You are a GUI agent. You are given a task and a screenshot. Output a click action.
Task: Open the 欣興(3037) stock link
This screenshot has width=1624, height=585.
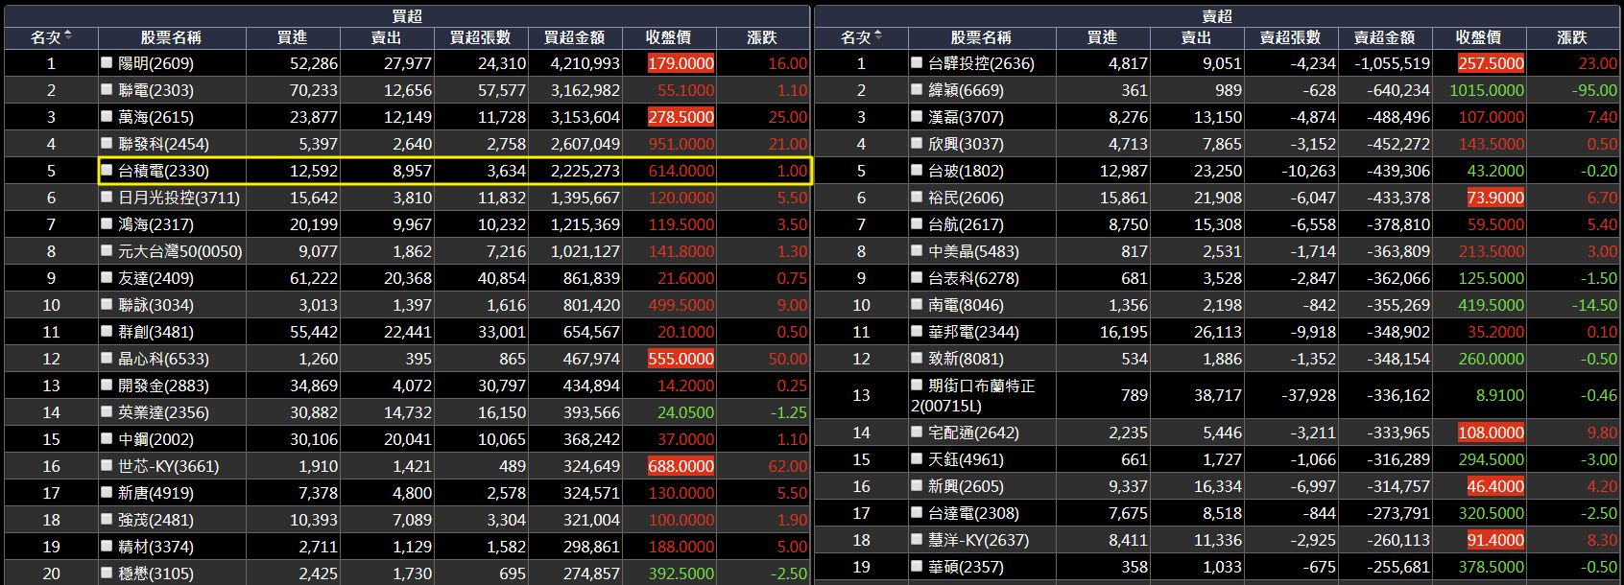966,144
